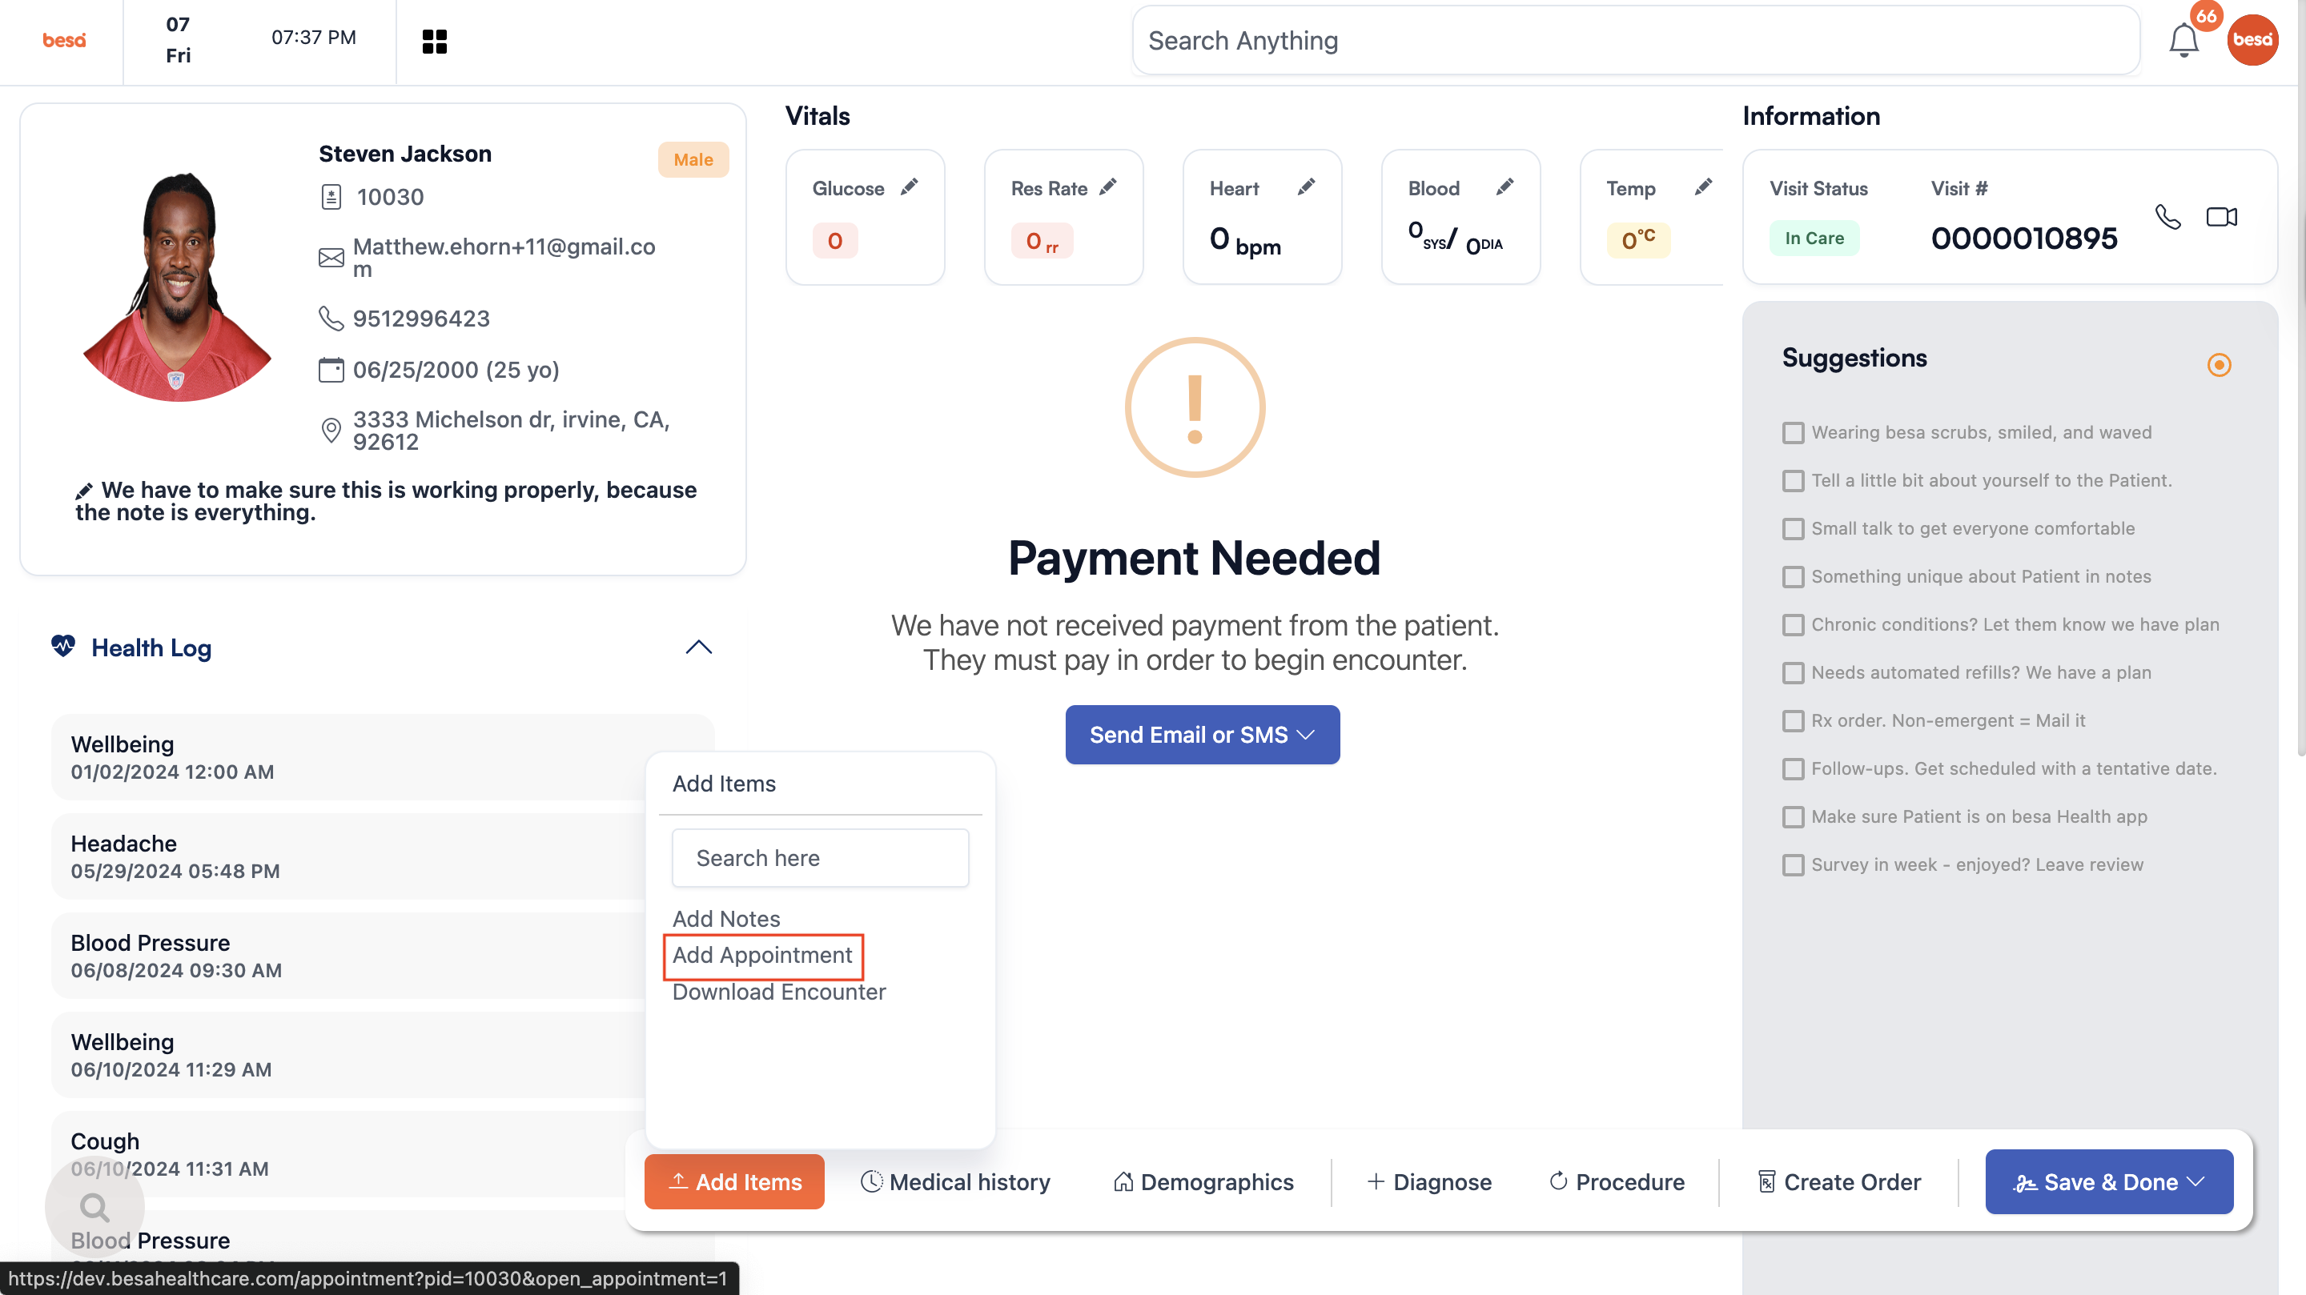Image resolution: width=2306 pixels, height=1295 pixels.
Task: Open the Send Email or SMS dropdown
Action: coord(1202,735)
